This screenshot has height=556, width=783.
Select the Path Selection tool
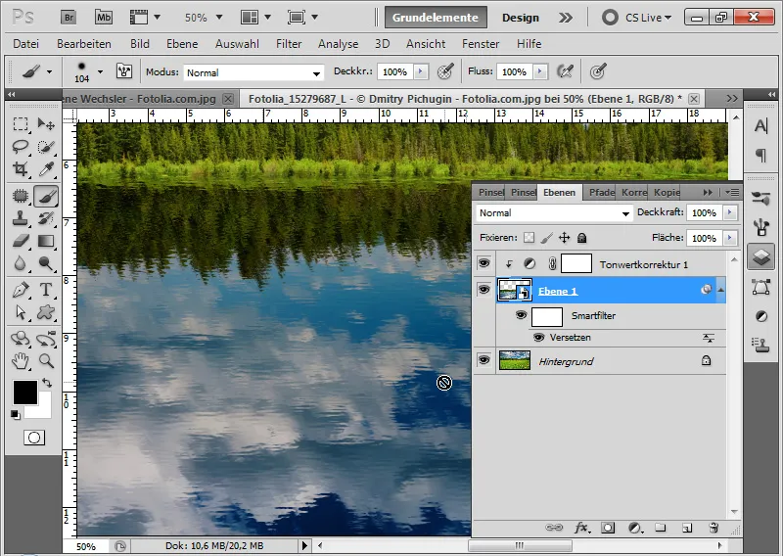pos(20,312)
